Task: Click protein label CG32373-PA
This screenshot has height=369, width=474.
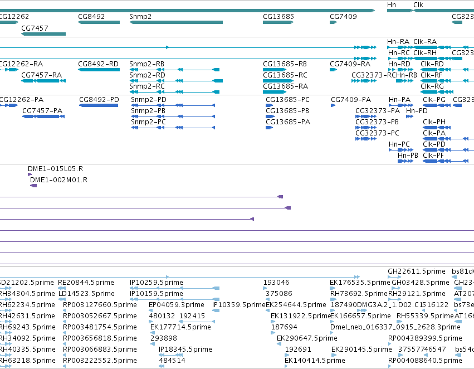Action: (x=378, y=111)
